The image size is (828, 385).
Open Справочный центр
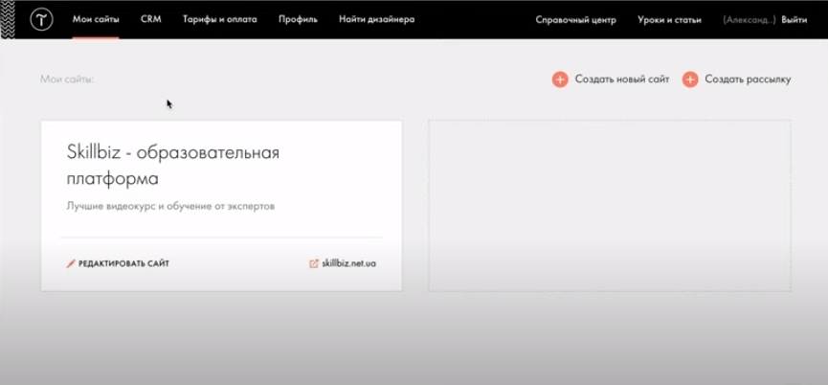(575, 20)
